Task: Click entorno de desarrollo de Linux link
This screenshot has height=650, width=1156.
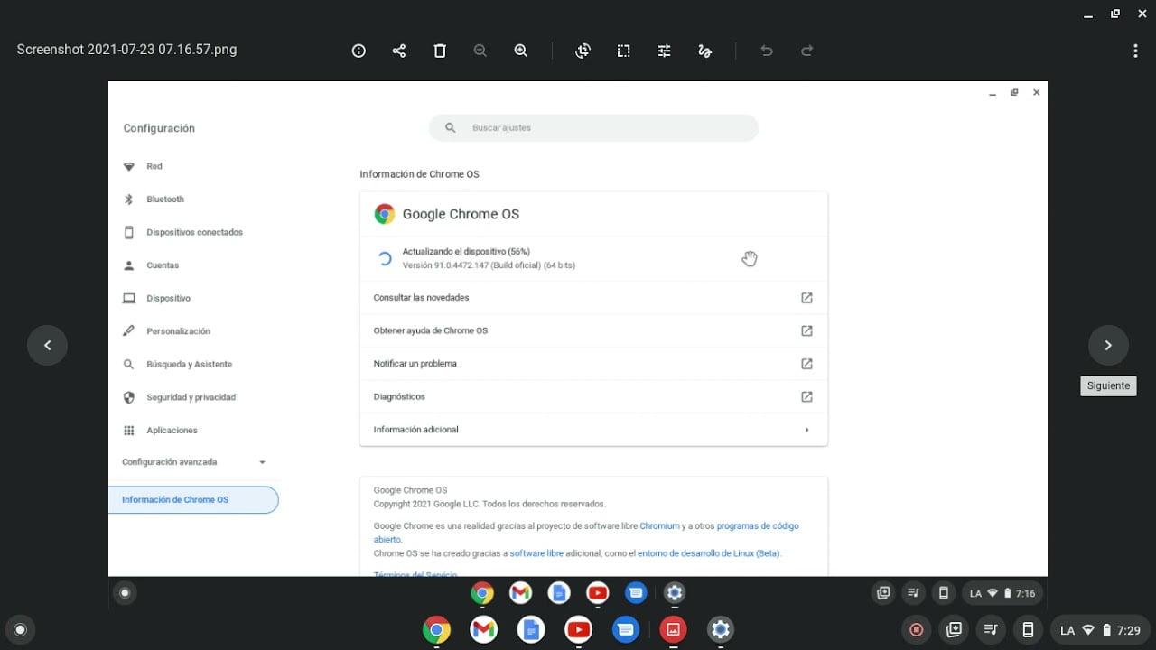Action: pyautogui.click(x=709, y=553)
